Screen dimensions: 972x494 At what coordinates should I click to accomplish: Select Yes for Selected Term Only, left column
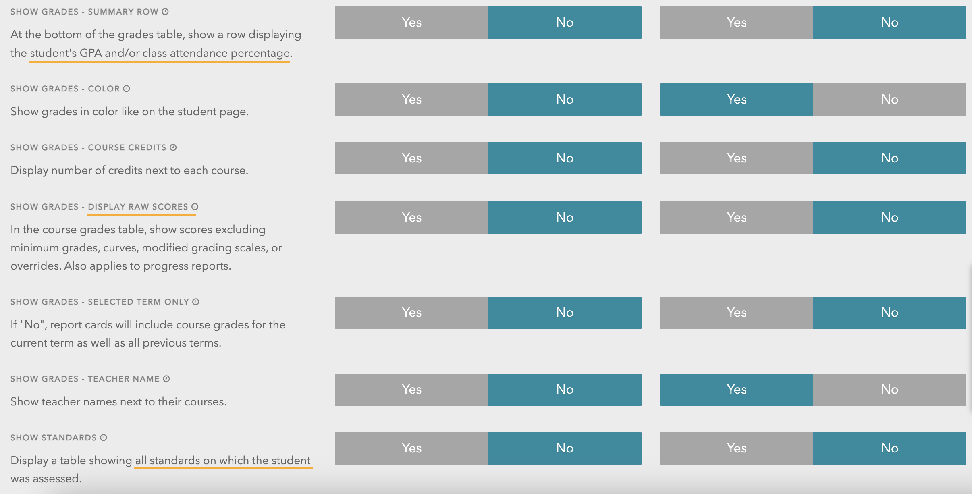(411, 313)
